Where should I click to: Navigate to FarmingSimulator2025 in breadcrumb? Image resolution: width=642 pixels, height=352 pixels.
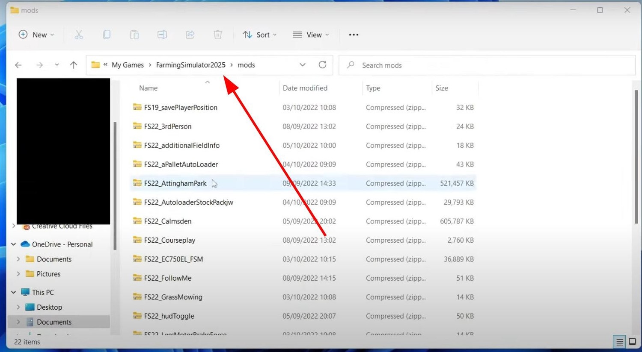click(190, 65)
